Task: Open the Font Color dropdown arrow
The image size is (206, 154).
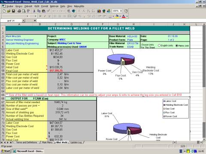Action: coord(127,16)
